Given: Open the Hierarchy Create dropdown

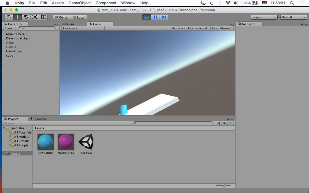Looking at the screenshot, I should 9,28.
